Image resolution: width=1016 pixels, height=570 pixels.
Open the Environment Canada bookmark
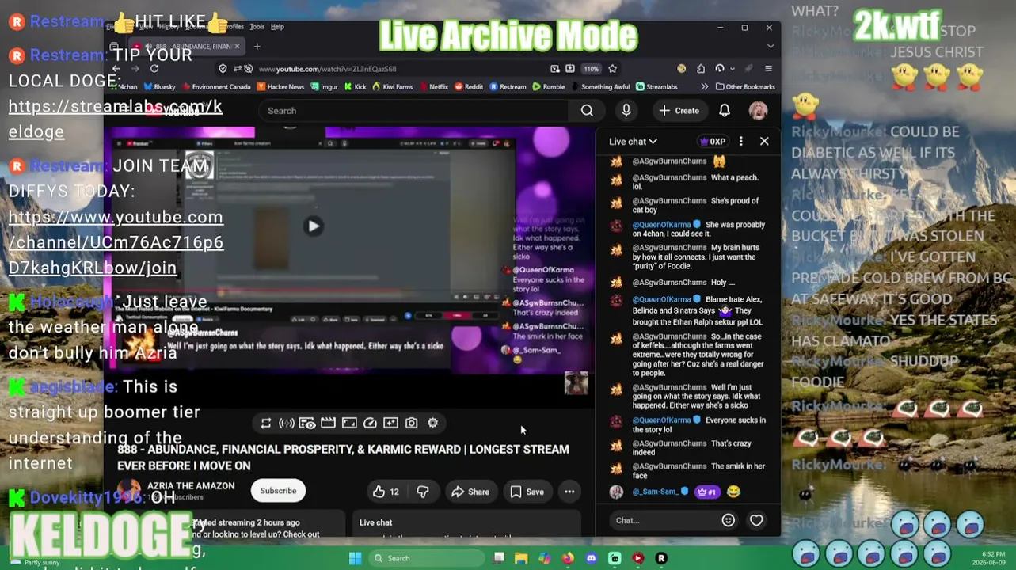pyautogui.click(x=215, y=87)
